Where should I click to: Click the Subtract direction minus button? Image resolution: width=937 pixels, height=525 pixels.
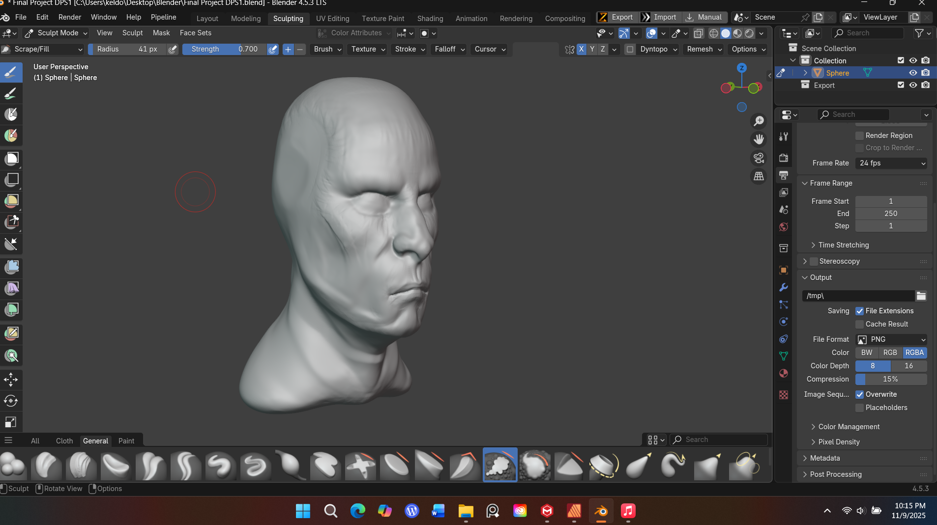300,49
